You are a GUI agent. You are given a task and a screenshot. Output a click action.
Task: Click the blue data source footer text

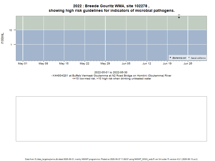pos(111,159)
